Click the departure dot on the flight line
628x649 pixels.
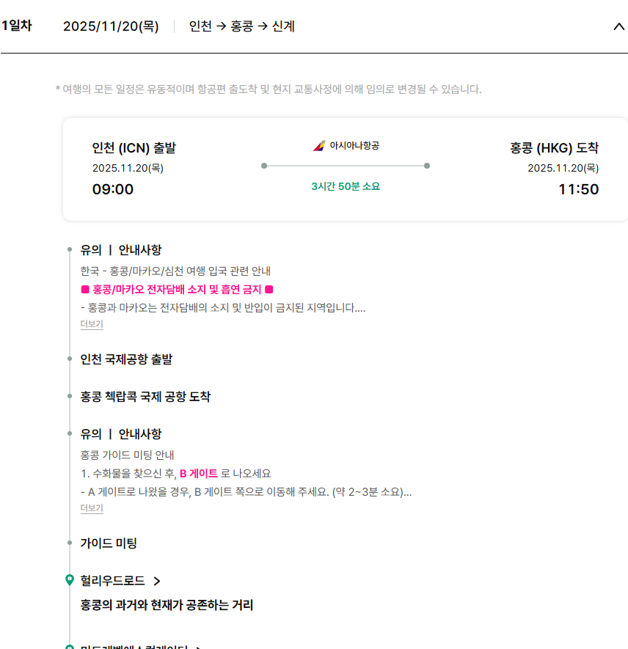click(264, 166)
